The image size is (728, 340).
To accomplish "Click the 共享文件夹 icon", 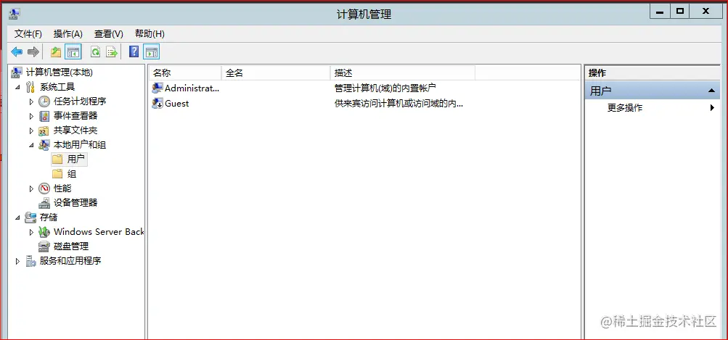I will [x=44, y=130].
